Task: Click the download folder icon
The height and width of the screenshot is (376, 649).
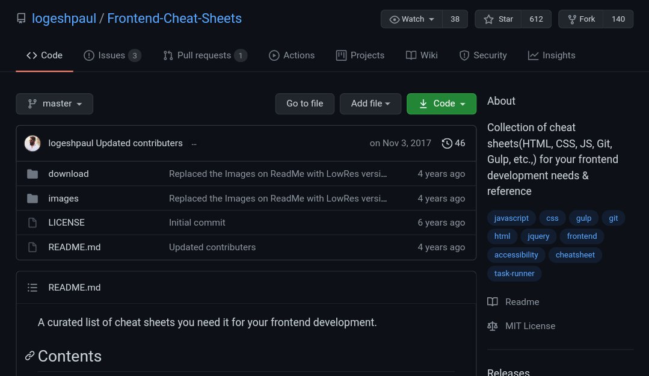Action: click(x=32, y=174)
